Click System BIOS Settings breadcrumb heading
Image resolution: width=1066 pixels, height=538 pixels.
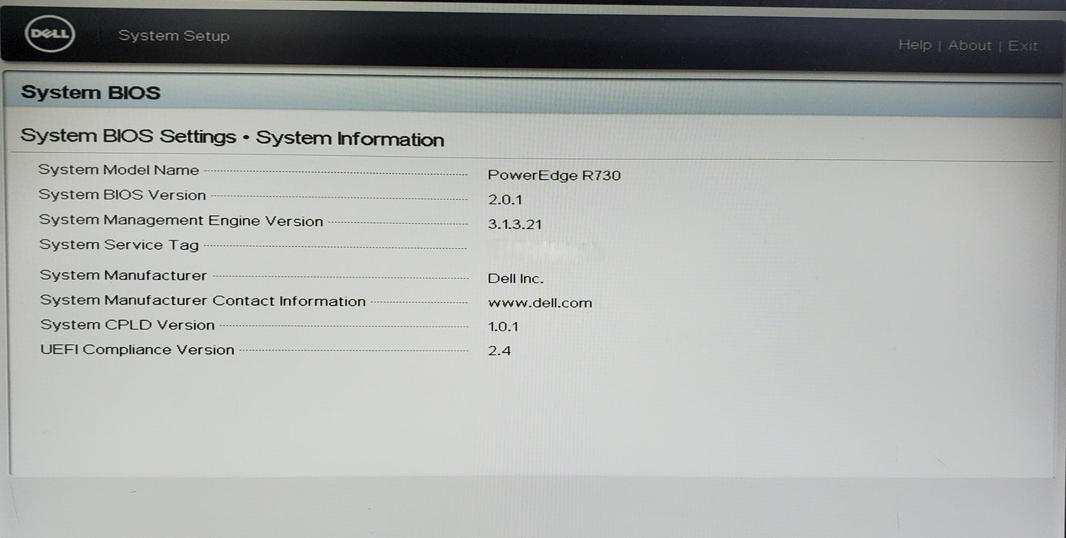point(232,138)
